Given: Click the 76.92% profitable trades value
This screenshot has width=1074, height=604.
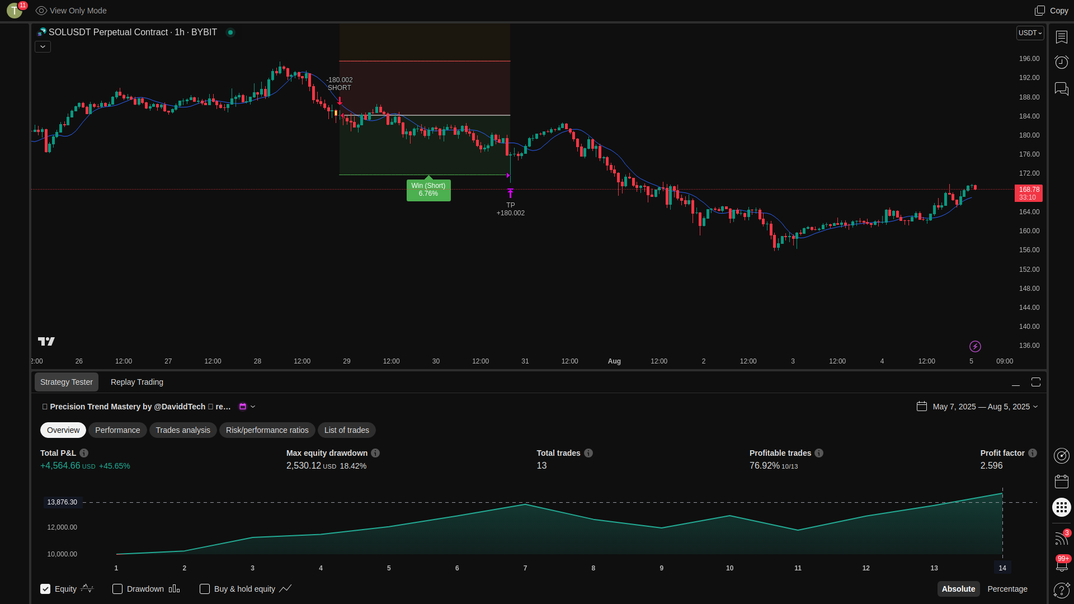Looking at the screenshot, I should 765,466.
